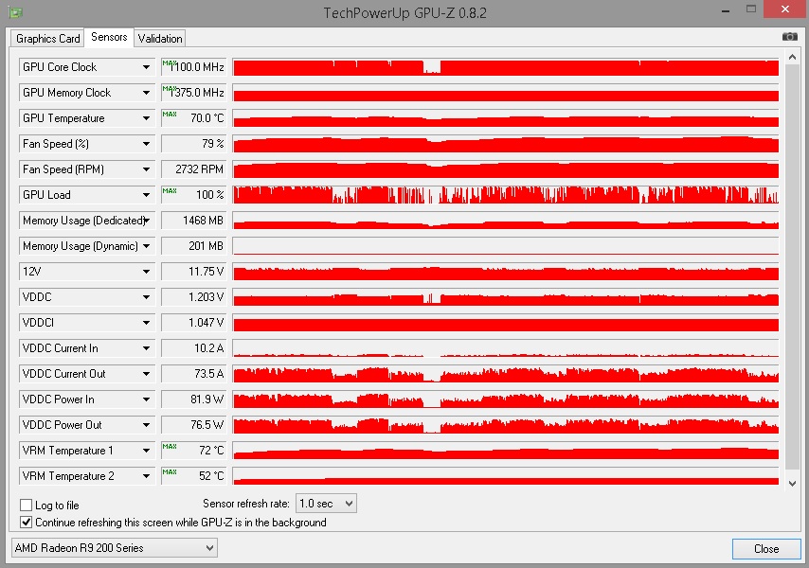Close the window with the red X
809x568 pixels.
784,9
